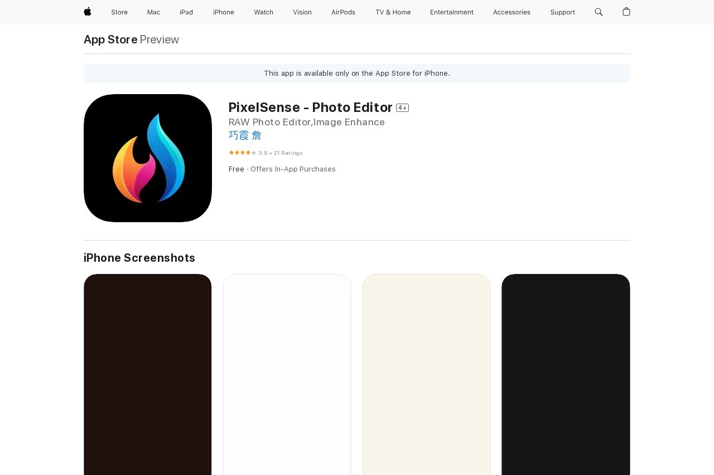Open the Watch menu
Viewport: 714px width, 475px height.
pos(264,12)
